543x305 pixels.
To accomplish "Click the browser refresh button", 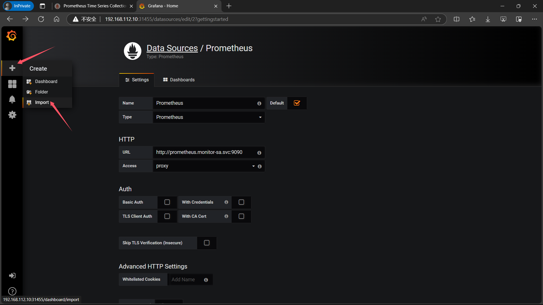I will pos(41,19).
